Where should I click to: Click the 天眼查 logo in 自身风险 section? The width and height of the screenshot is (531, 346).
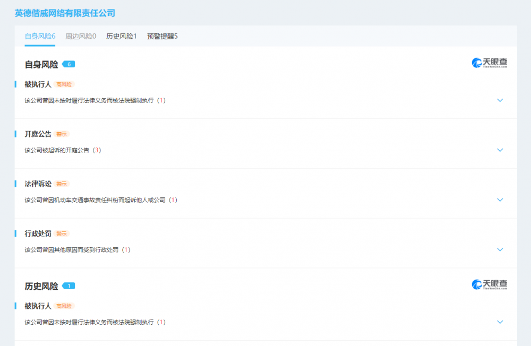490,63
